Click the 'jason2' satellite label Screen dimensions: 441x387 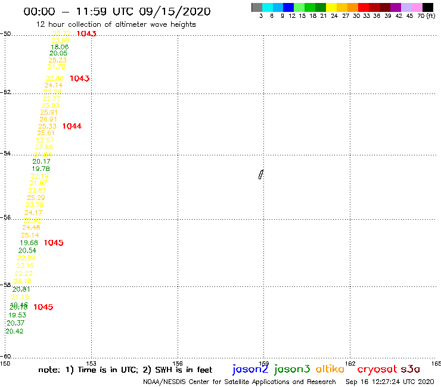pos(250,369)
